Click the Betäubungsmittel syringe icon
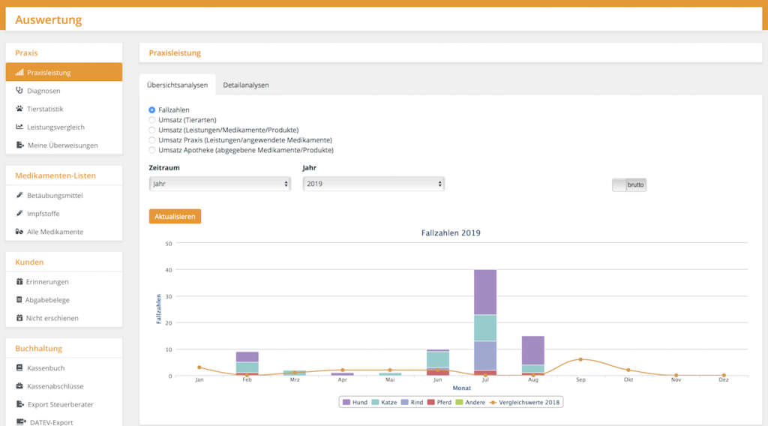Screen dimensions: 768x426 [x=19, y=196]
